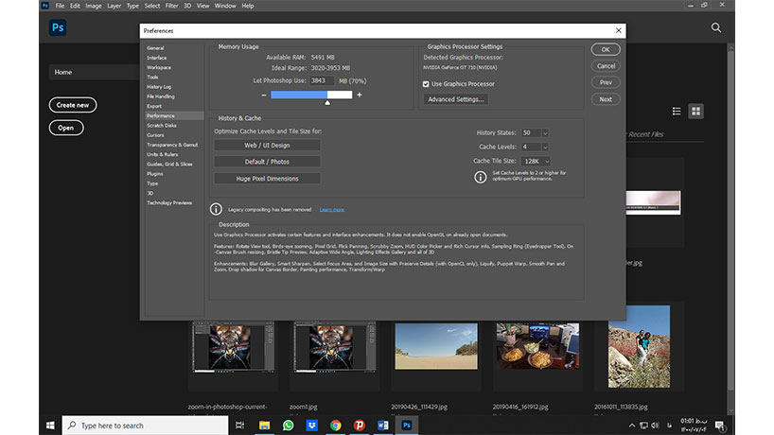Click the memory usage slider bar
Screen dimensions: 774x435
pos(310,95)
